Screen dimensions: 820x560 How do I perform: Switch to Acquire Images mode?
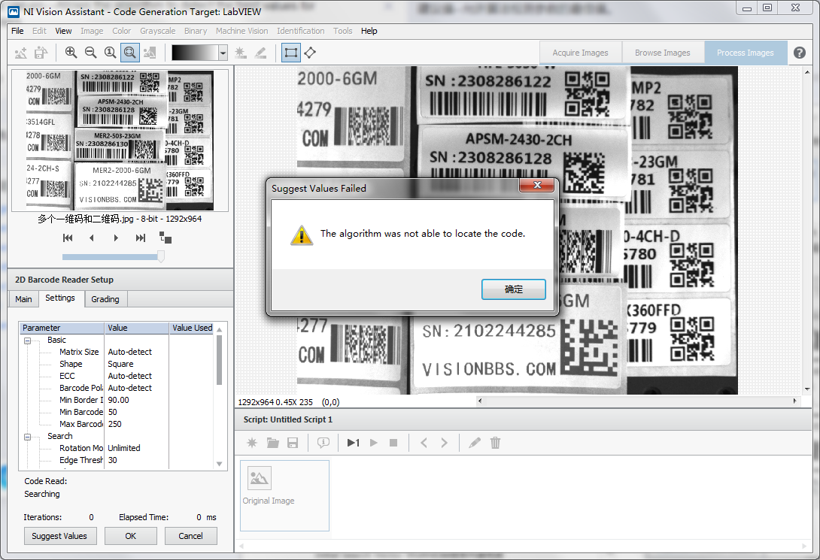581,53
